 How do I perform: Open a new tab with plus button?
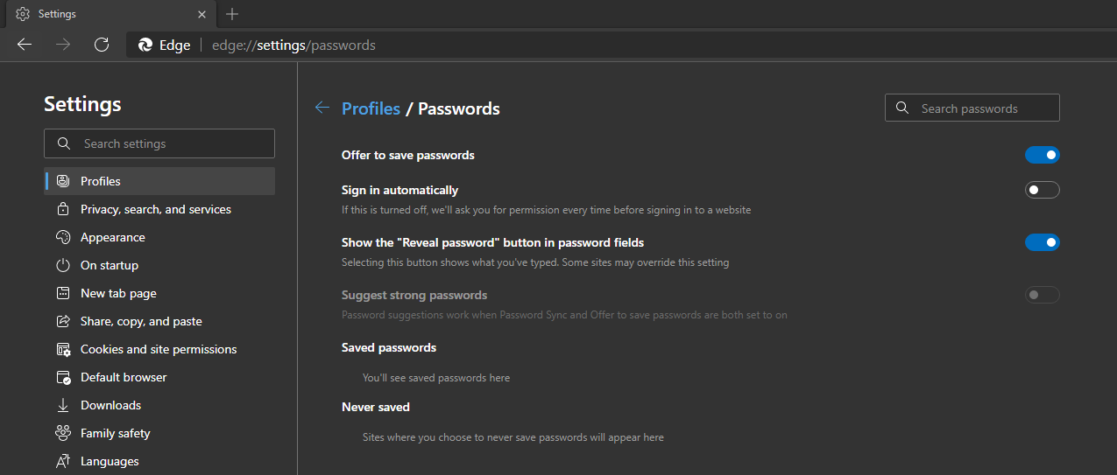point(232,14)
